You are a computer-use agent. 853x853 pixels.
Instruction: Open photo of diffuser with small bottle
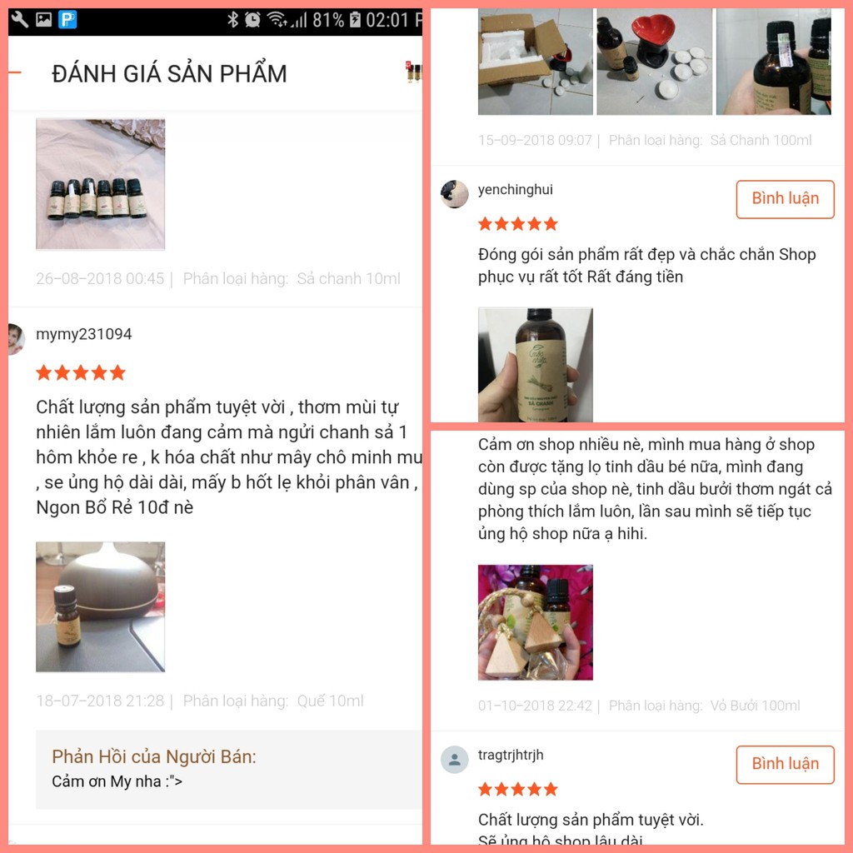pyautogui.click(x=101, y=606)
